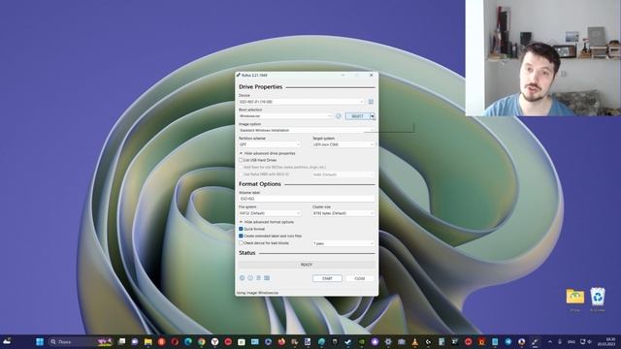Screen dimensions: 621x349
Task: Switch the ENG input language indicator
Action: point(572,342)
